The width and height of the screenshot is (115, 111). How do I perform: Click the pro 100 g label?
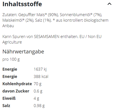point(11,59)
